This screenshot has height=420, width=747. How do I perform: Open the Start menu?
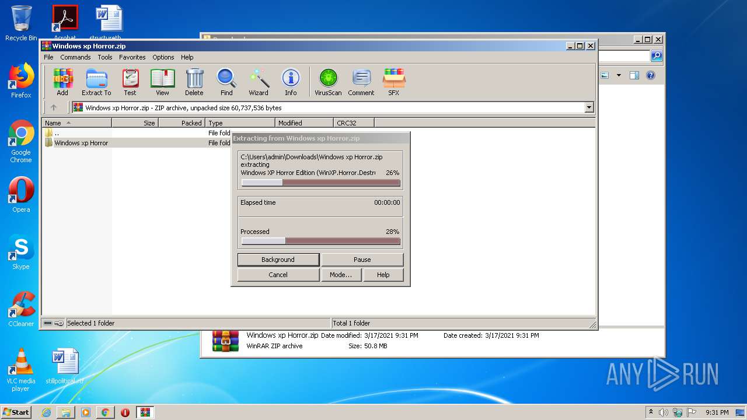click(16, 412)
